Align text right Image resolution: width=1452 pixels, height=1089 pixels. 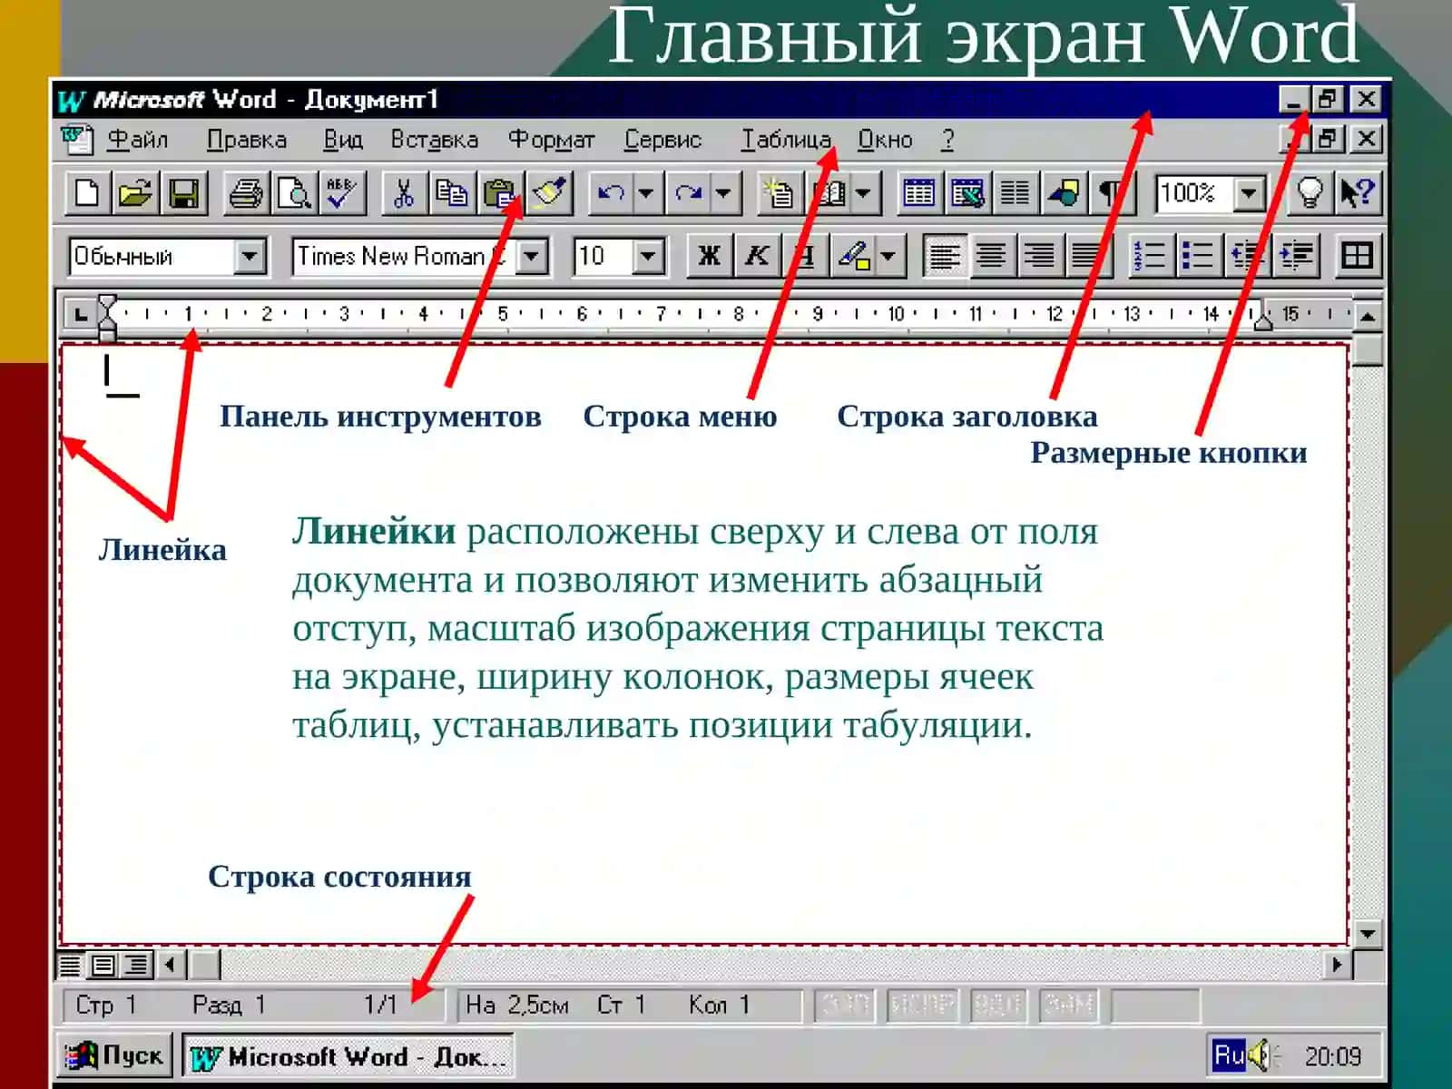pyautogui.click(x=1040, y=256)
